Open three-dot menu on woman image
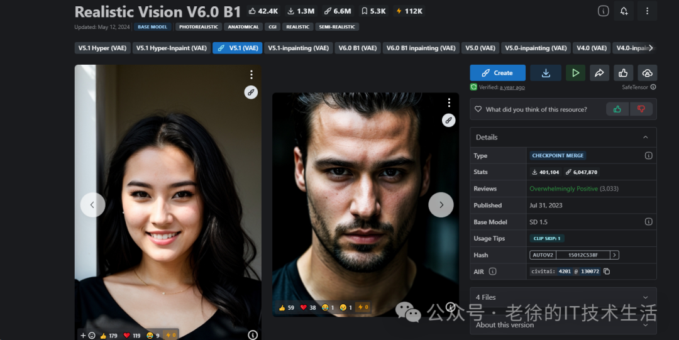The image size is (679, 340). (251, 75)
